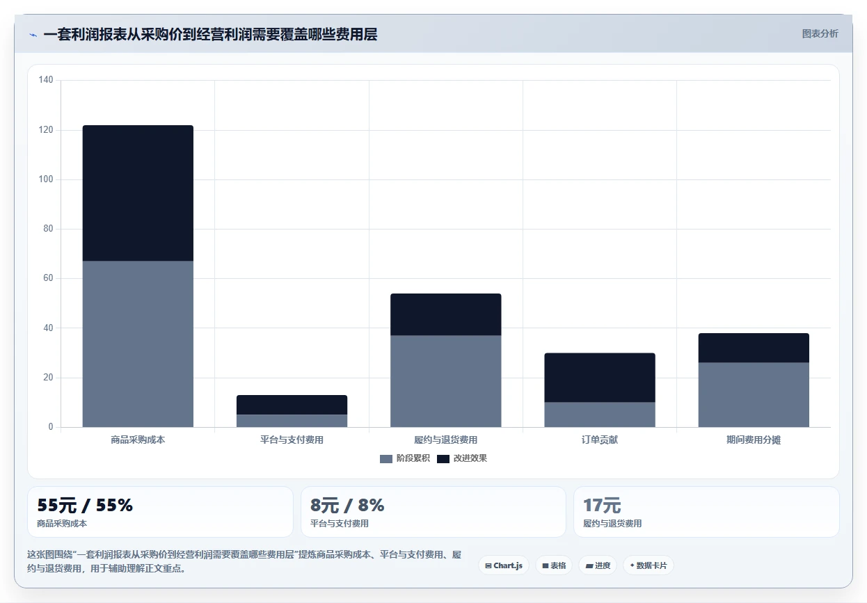Click the dark bar segment of 期间费用分摊
867x603 pixels.
[x=754, y=348]
